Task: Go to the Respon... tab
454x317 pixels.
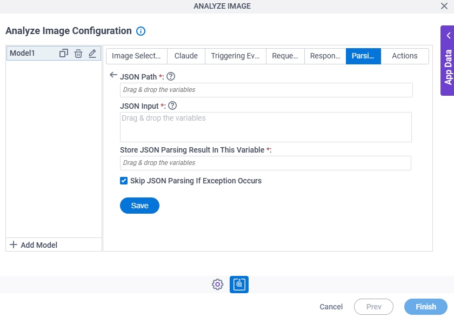Action: (x=325, y=56)
